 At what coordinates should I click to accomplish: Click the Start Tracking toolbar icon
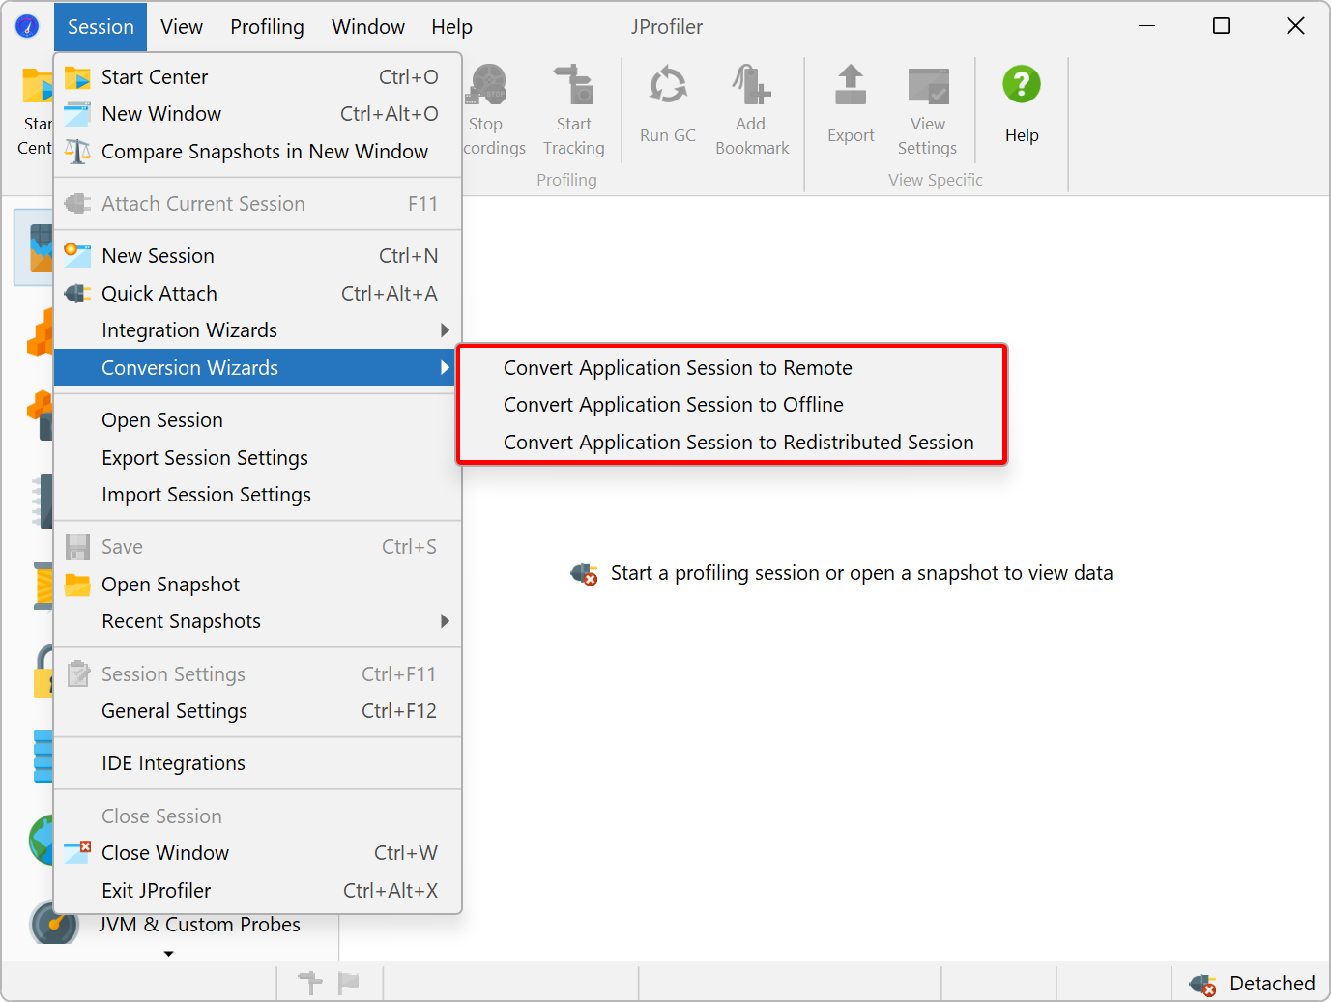point(574,87)
